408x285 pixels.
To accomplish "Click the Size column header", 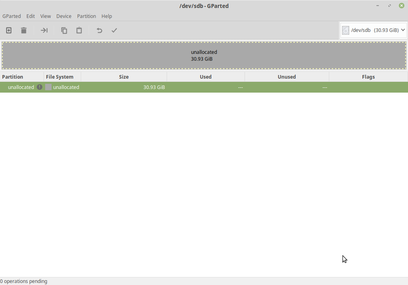I will 124,77.
